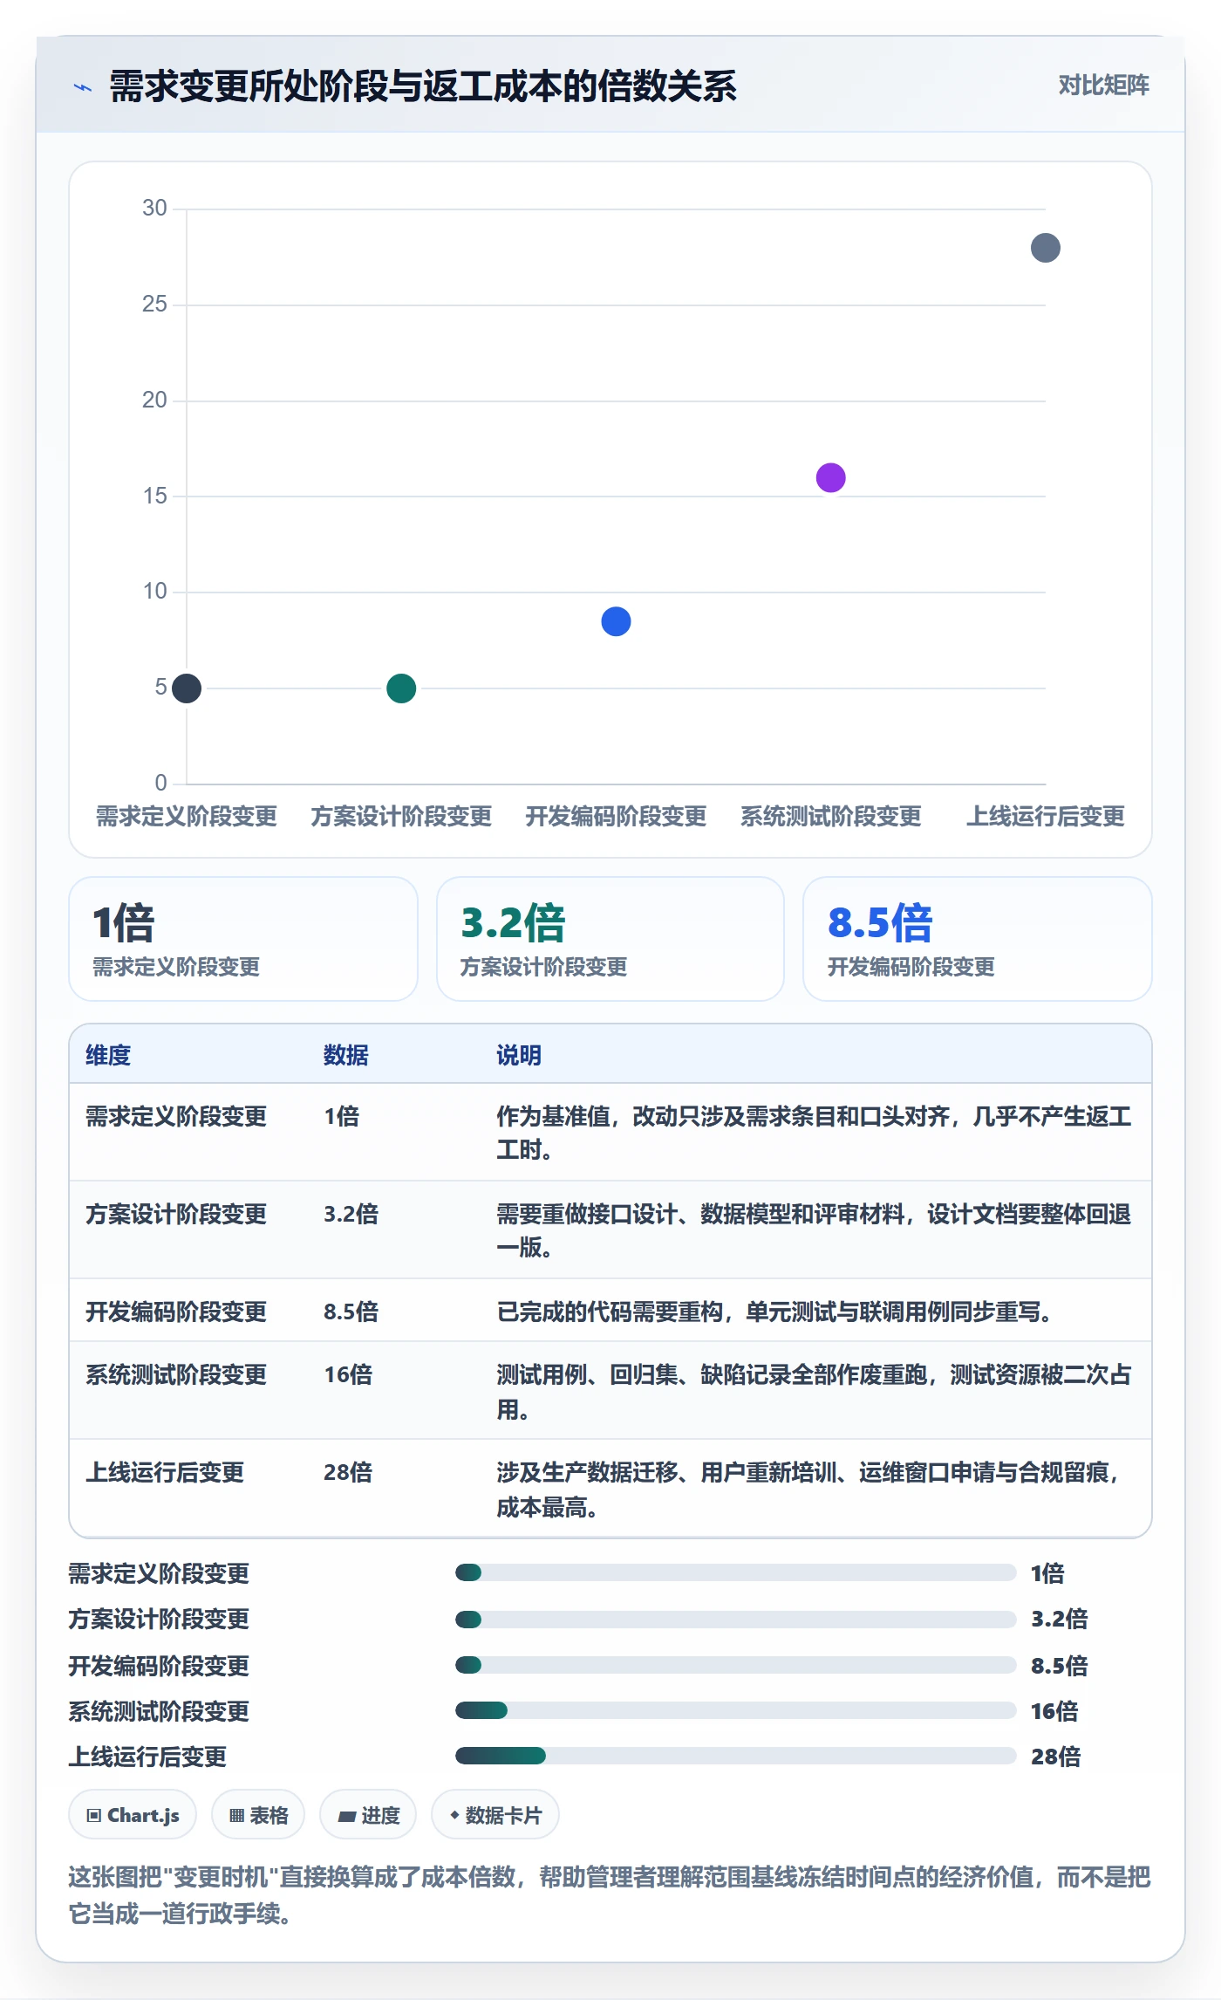Click the 28倍 value in the table
Screen dimensions: 1221x2000
[x=348, y=1473]
